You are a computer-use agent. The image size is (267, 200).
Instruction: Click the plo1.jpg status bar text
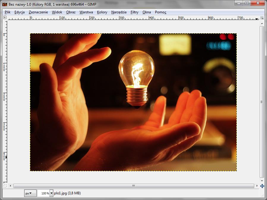(x=67, y=193)
